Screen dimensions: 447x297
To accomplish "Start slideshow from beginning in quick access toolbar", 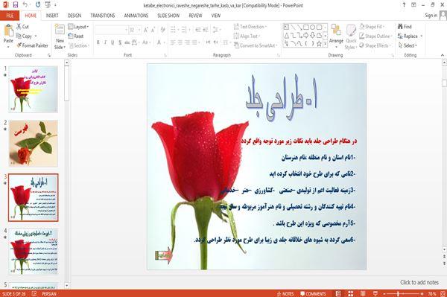I will pyautogui.click(x=48, y=5).
